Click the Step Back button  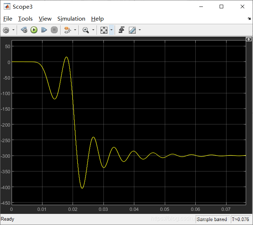[24, 30]
